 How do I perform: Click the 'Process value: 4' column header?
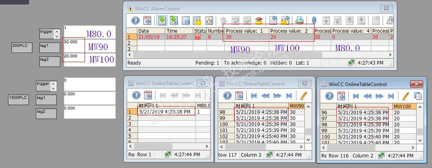pyautogui.click(x=351, y=31)
